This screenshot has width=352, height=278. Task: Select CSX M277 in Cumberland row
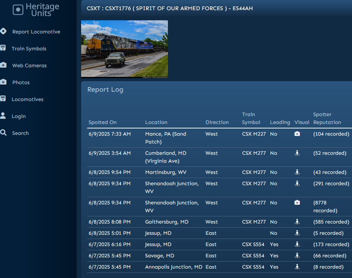pyautogui.click(x=254, y=153)
